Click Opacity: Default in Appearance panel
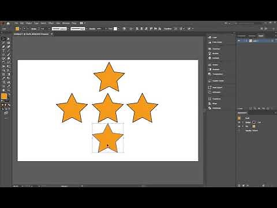 252,131
